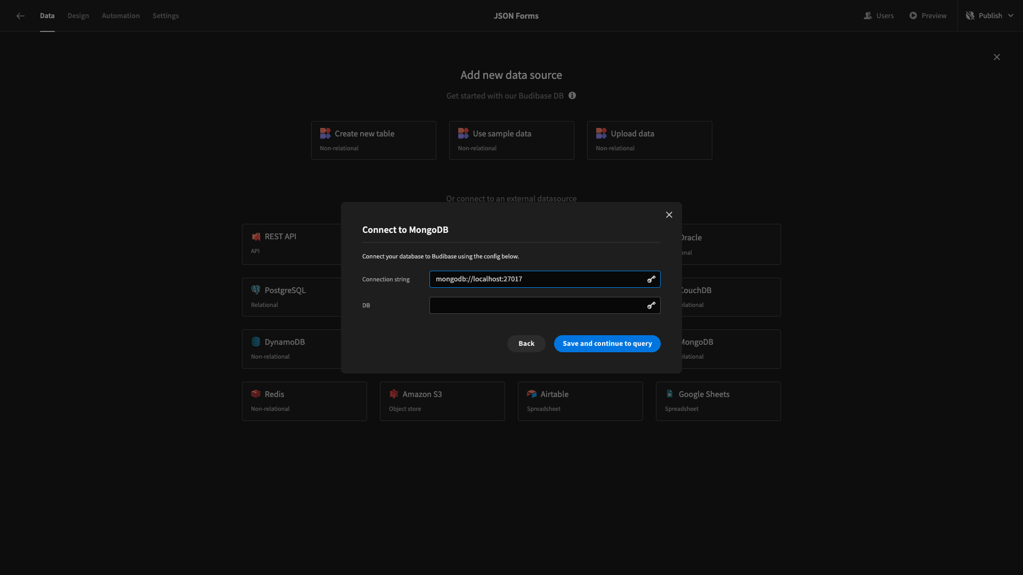Click the Preview play icon
This screenshot has width=1023, height=575.
[x=913, y=16]
